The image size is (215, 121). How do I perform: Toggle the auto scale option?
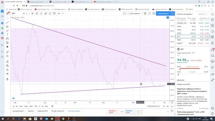click(172, 106)
